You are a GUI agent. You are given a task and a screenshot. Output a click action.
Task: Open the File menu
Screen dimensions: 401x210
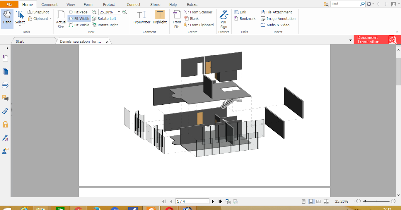point(8,4)
